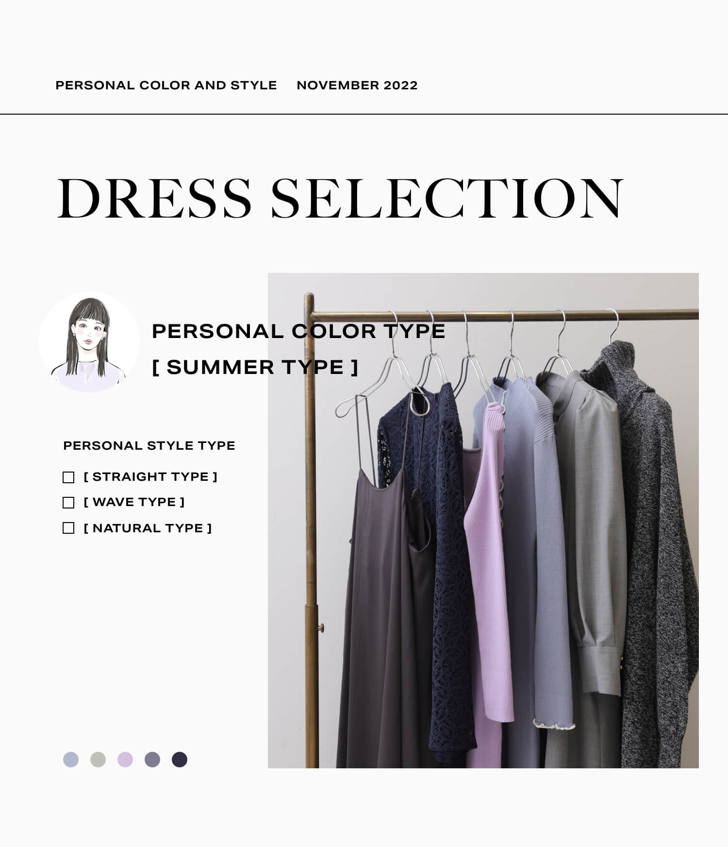Select the lavender color dot
728x847 pixels.
coord(125,760)
